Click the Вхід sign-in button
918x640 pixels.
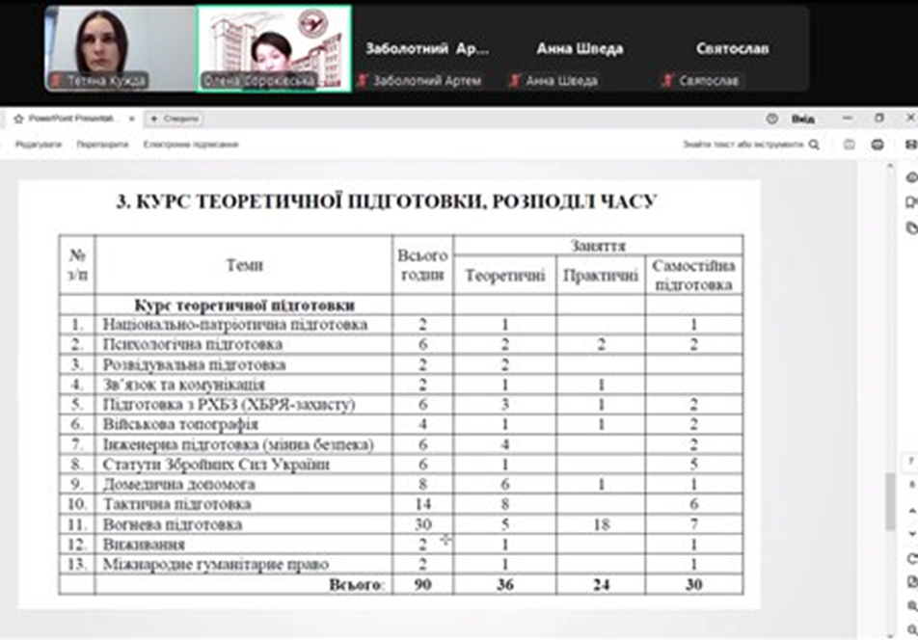point(802,119)
